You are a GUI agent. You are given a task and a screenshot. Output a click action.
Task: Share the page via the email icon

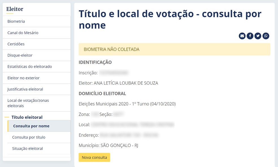point(242,36)
